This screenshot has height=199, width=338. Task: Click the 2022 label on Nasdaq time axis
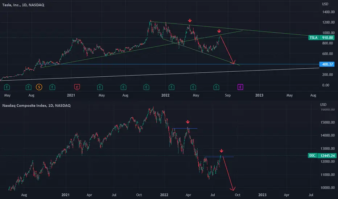point(164,195)
